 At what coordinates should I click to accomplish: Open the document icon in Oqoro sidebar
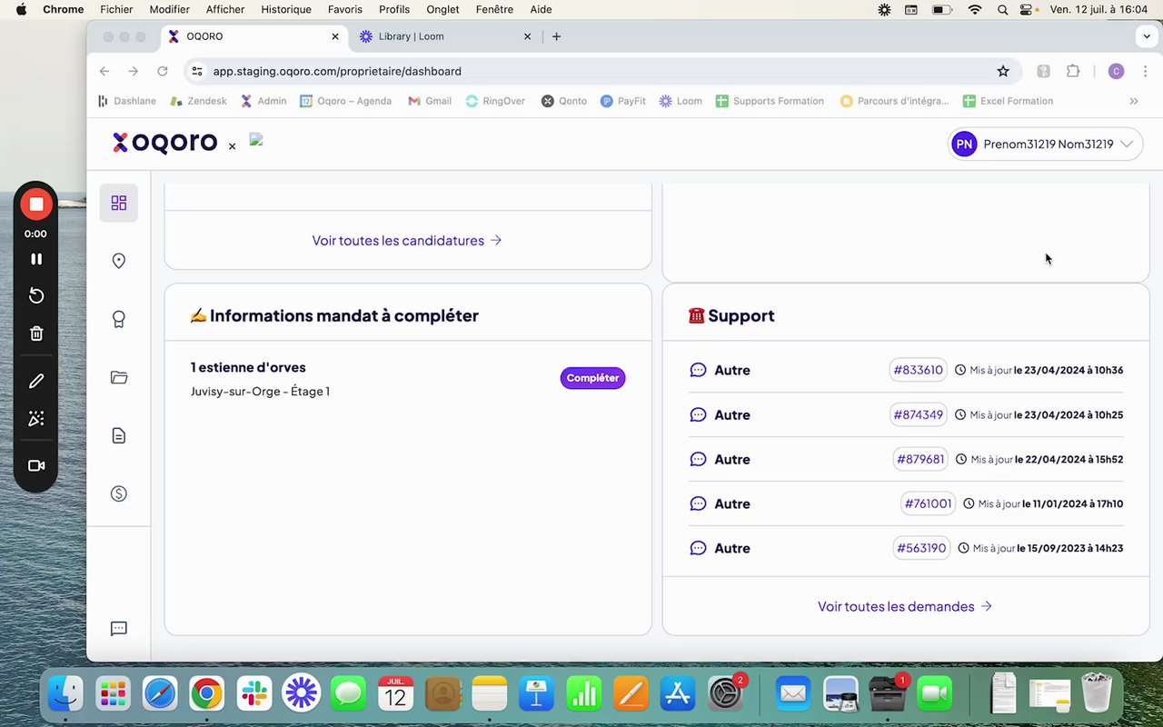tap(119, 435)
